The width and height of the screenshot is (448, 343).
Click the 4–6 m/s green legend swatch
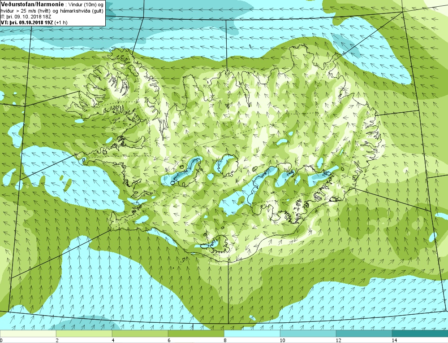click(x=140, y=334)
